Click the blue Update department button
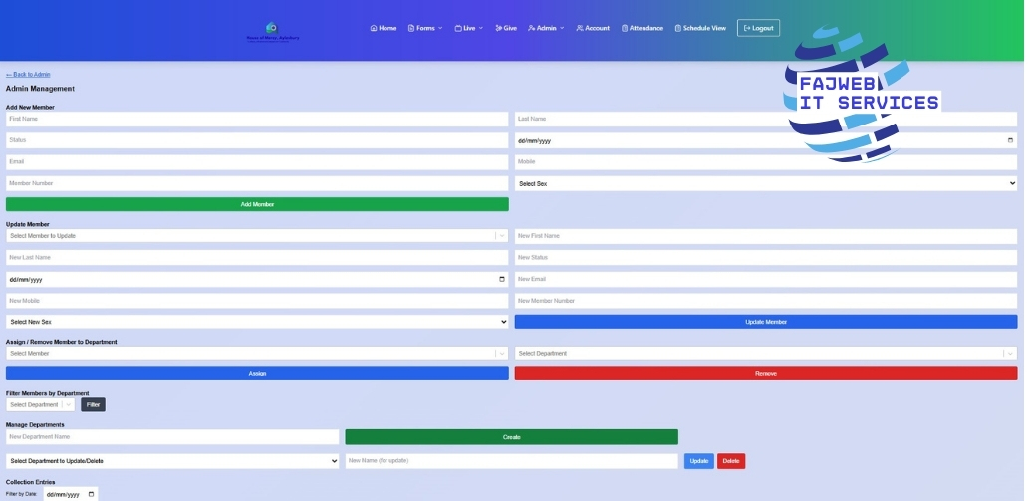This screenshot has width=1030, height=501. coord(699,461)
